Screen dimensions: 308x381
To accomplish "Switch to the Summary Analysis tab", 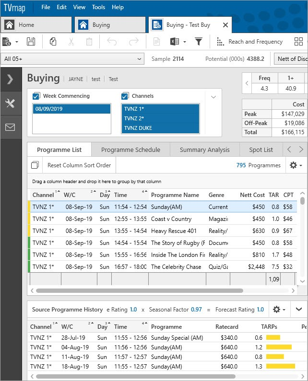I will [204, 150].
